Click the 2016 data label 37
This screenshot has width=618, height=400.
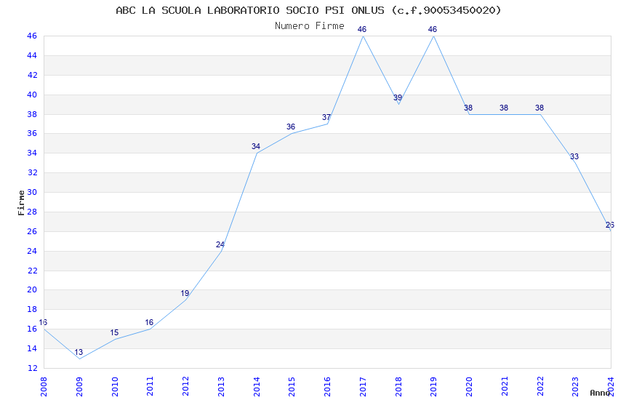[x=326, y=117]
